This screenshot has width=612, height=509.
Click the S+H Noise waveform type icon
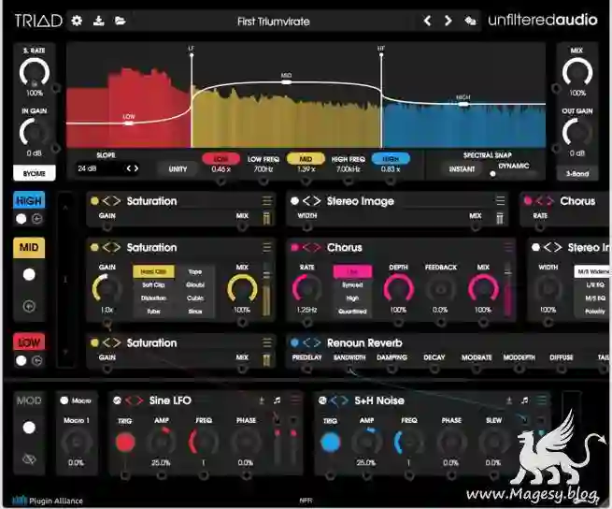coord(322,400)
